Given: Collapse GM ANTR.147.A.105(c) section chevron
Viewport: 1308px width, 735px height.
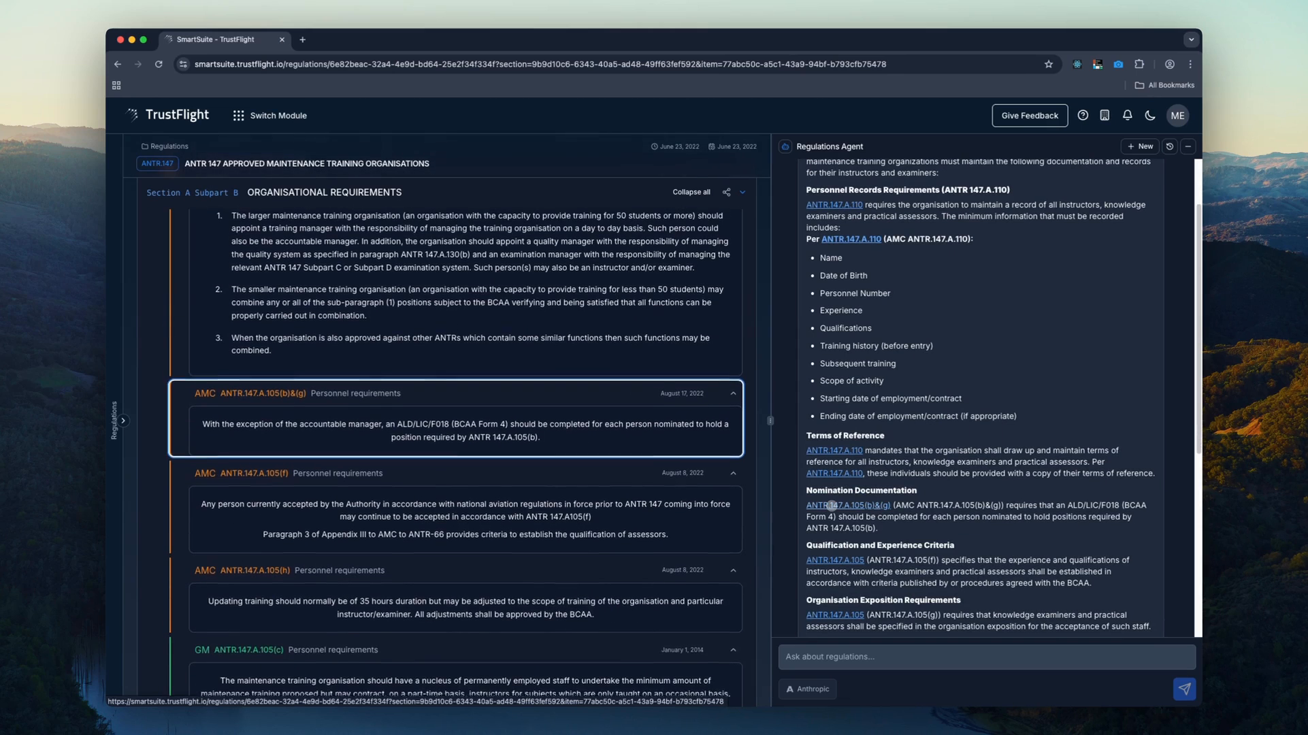Looking at the screenshot, I should coord(733,650).
